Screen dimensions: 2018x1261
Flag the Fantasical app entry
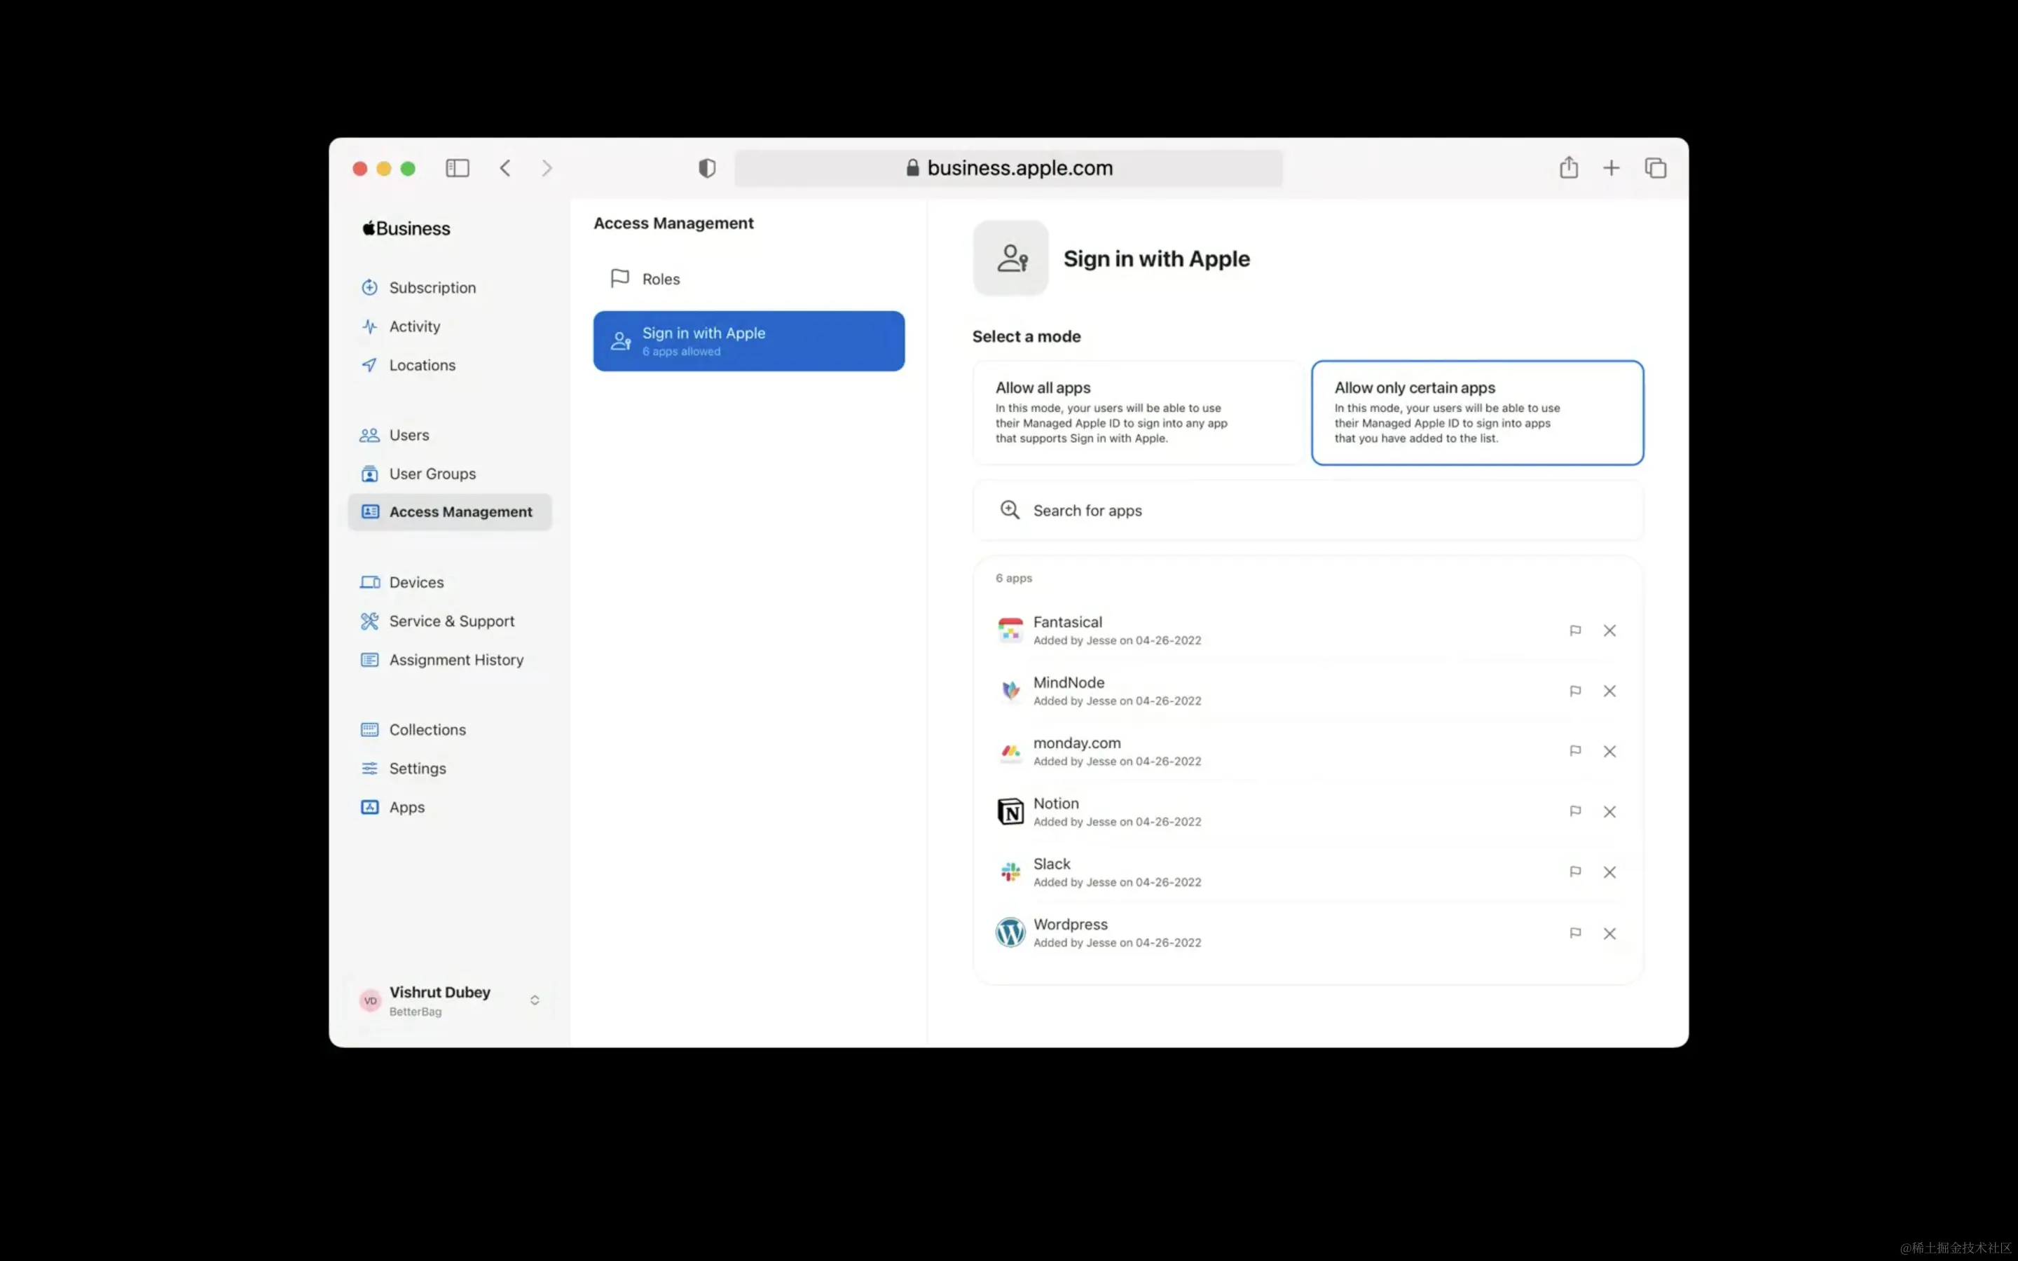(1574, 630)
